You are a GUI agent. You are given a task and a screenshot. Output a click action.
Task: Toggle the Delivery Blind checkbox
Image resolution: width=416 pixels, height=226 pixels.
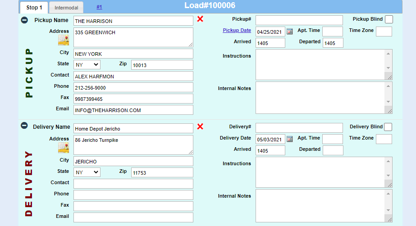(x=388, y=127)
